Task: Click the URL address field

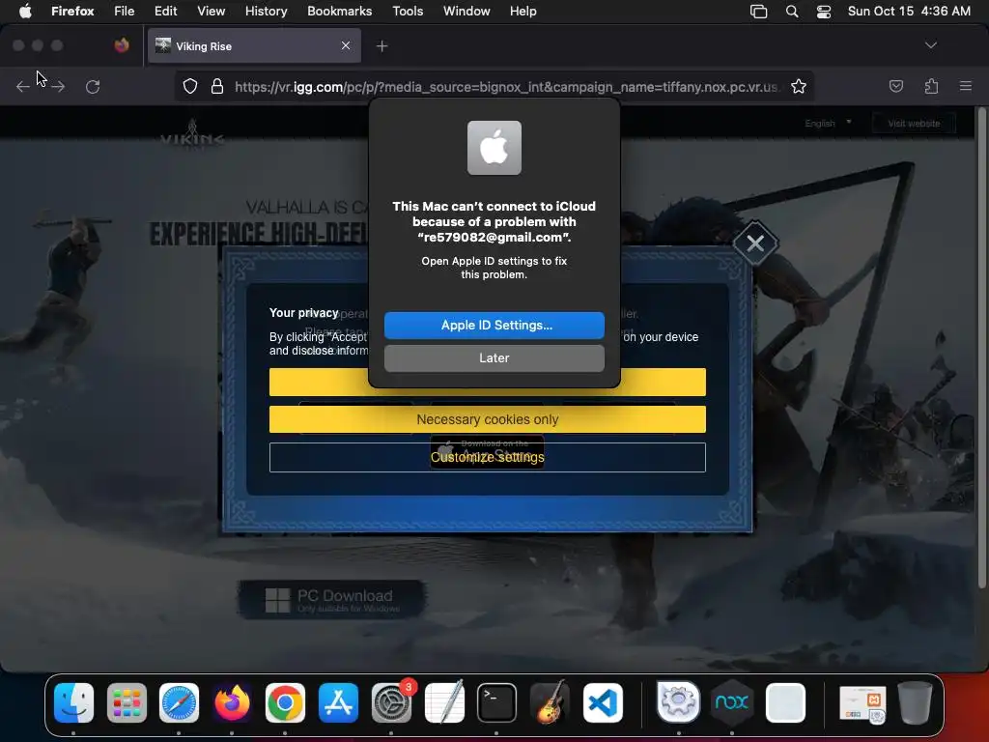Action: coord(506,86)
